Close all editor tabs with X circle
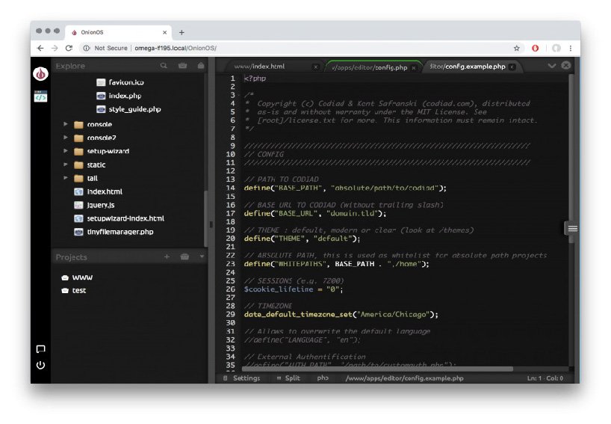The image size is (611, 424). (566, 66)
